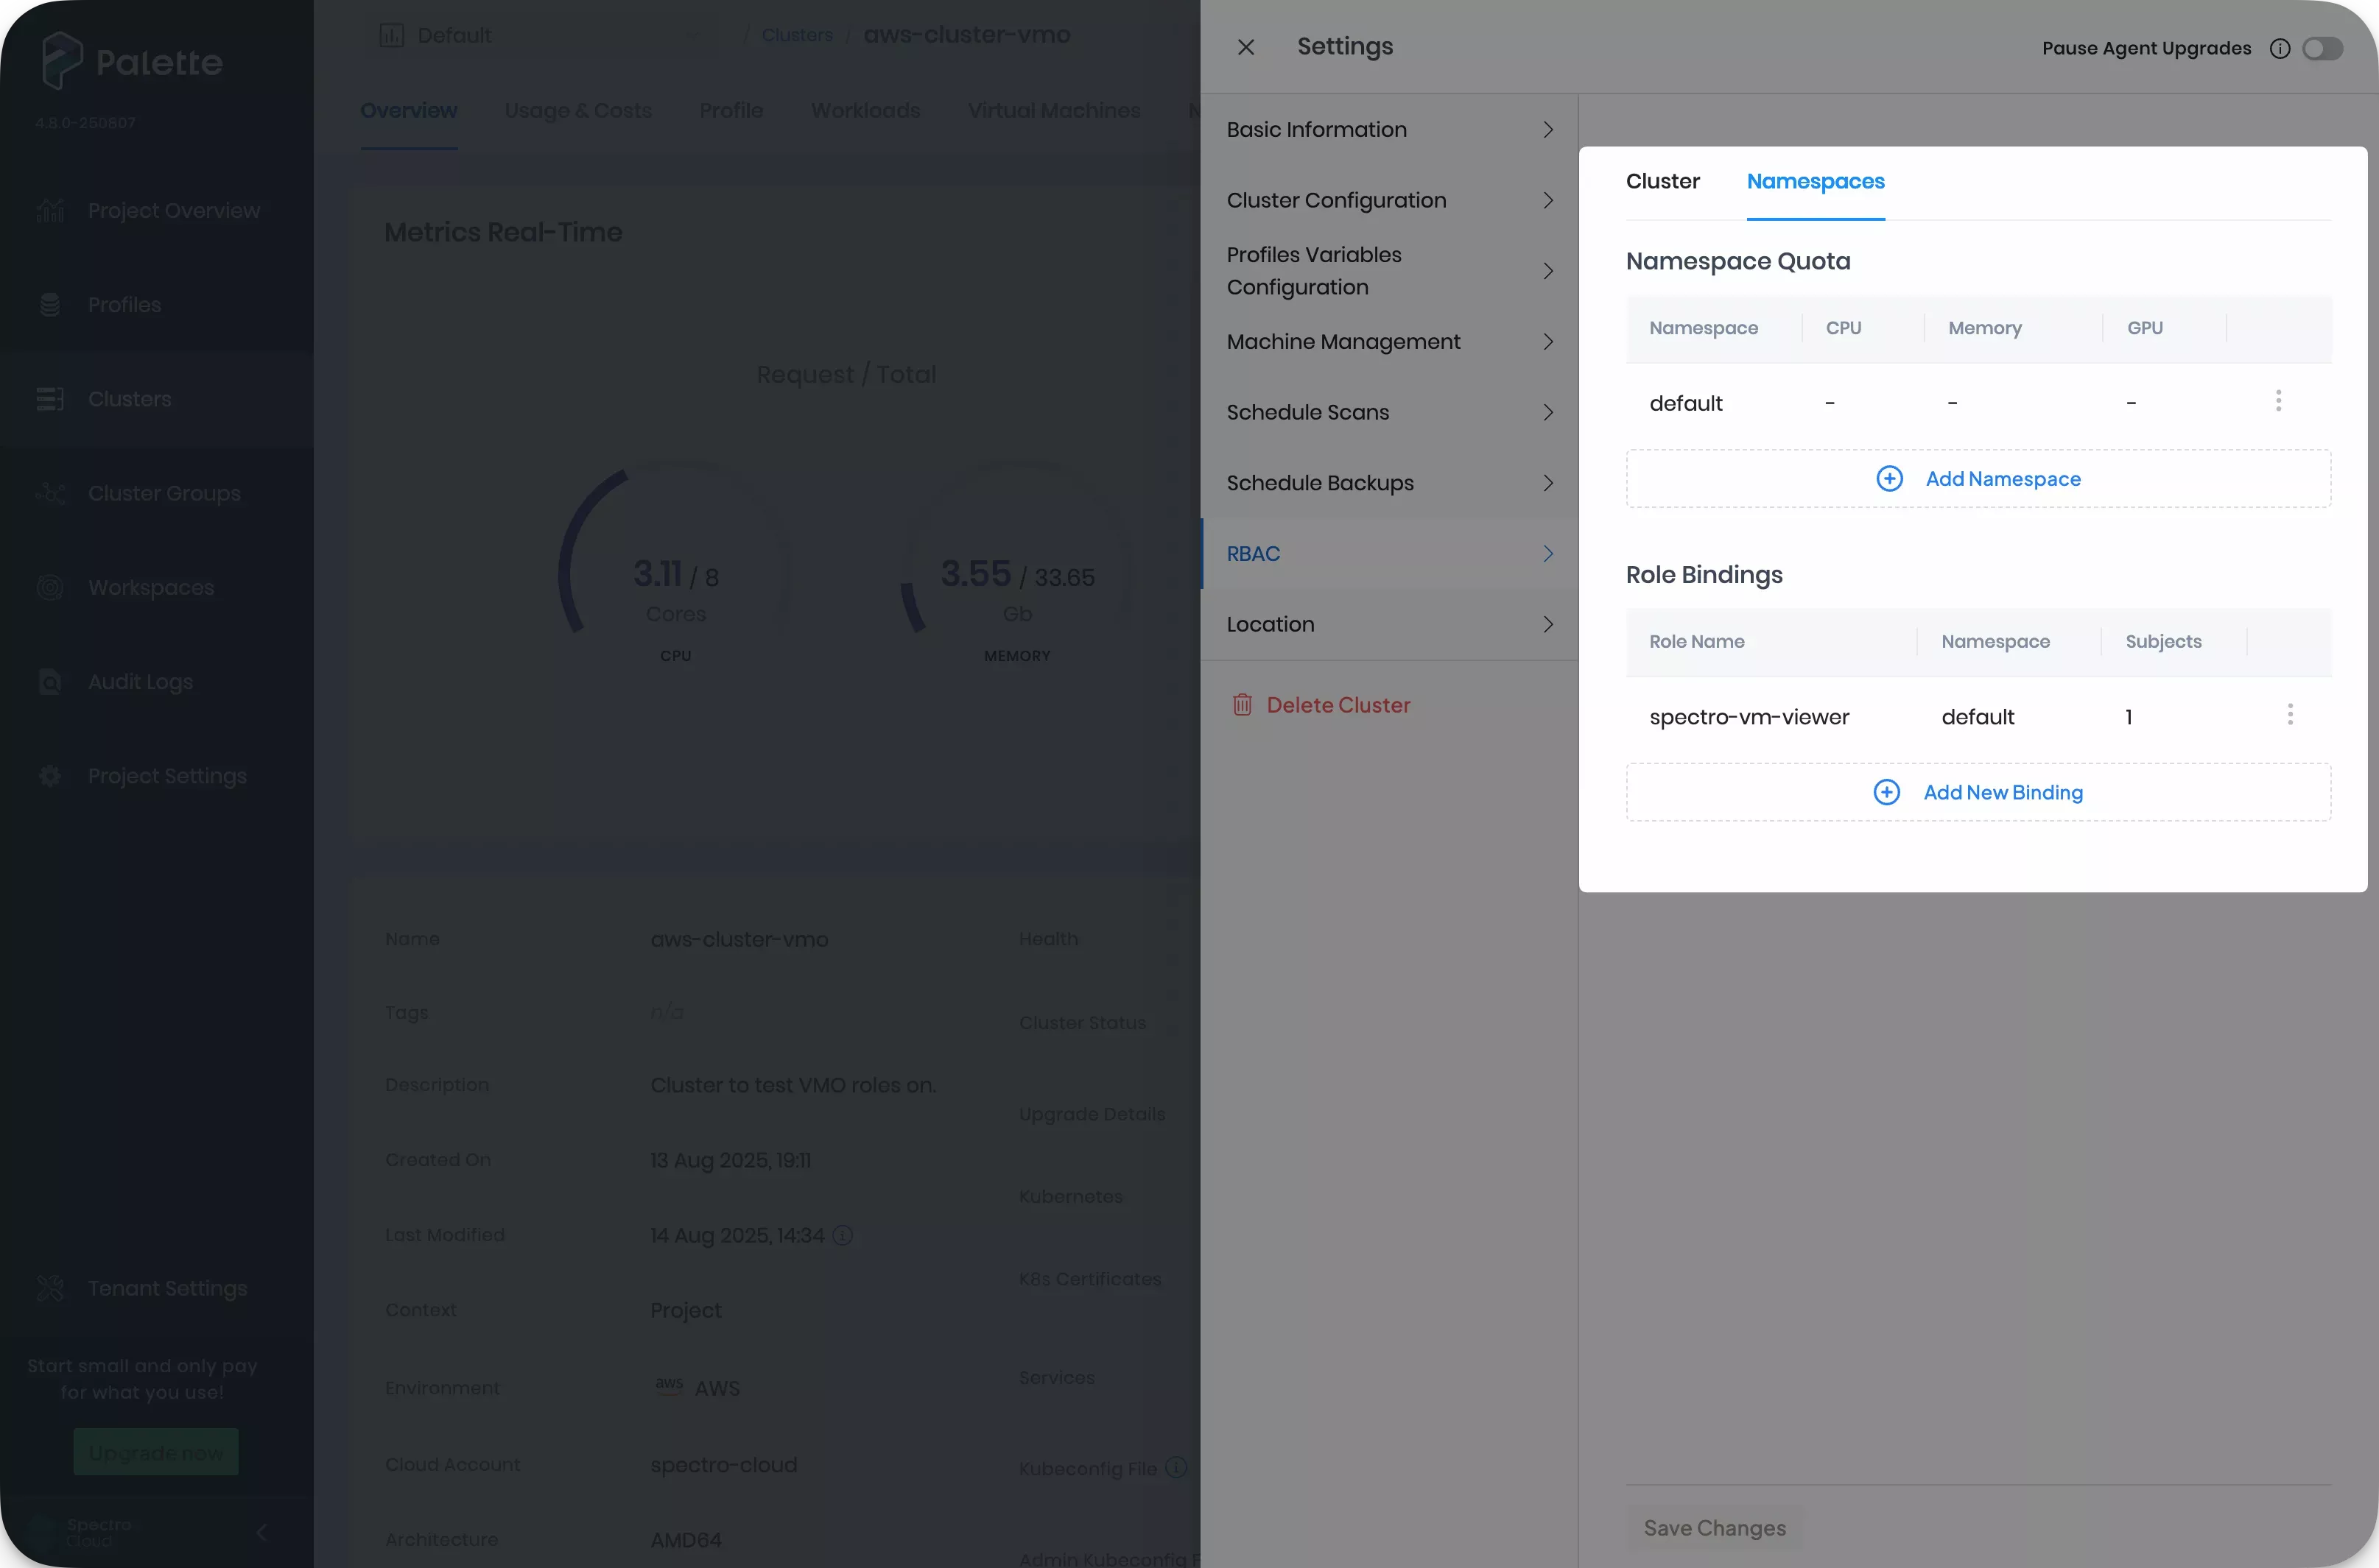
Task: Enable the Pause Agent Upgrades switch
Action: pos(2323,48)
